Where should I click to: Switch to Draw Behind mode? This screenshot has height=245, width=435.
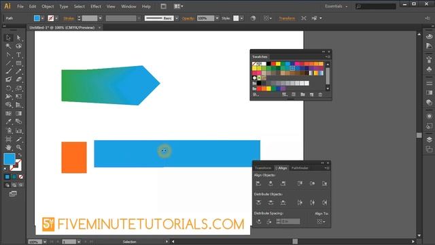14,185
